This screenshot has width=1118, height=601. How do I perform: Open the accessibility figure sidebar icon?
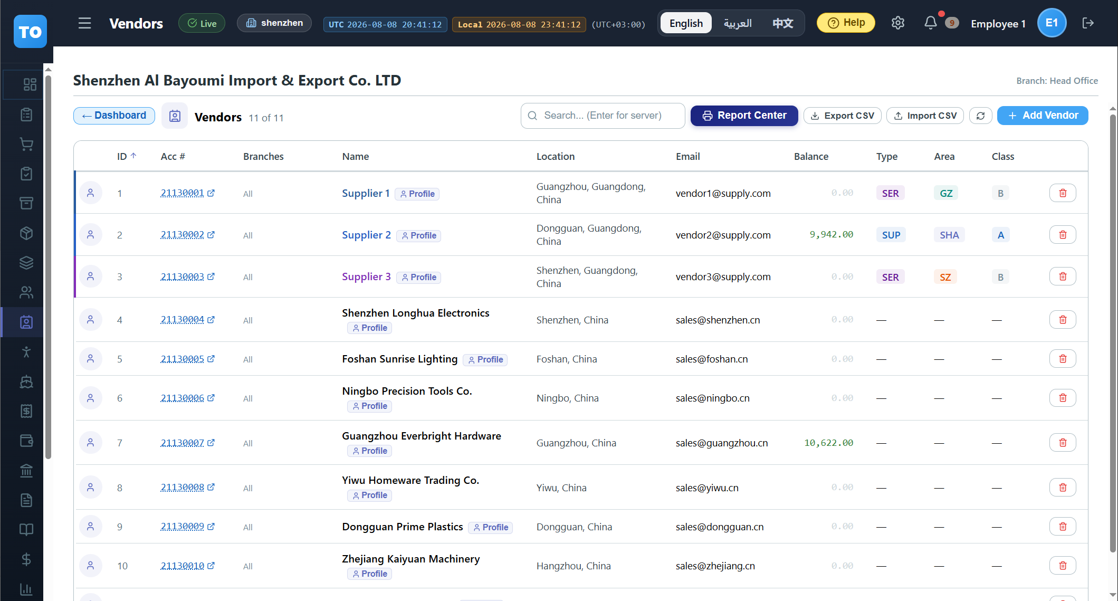pos(26,352)
